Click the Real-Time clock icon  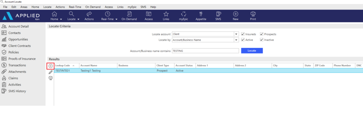coord(108,14)
